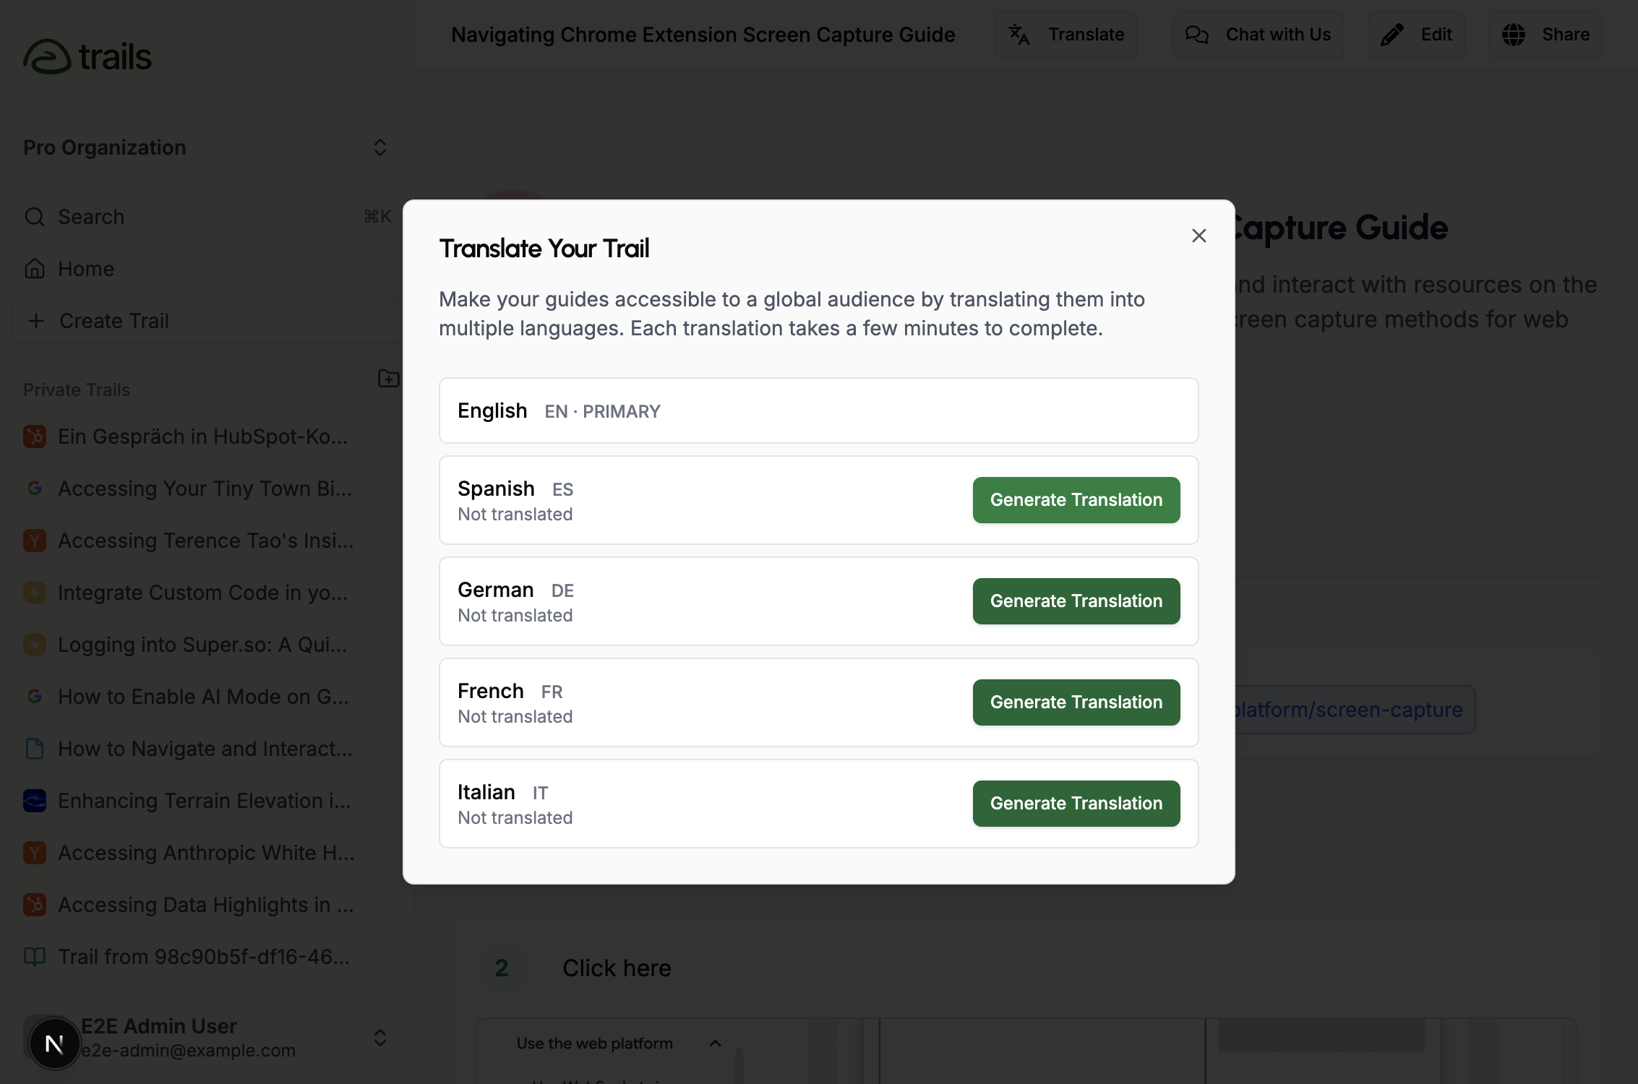The height and width of the screenshot is (1084, 1638).
Task: Navigate to Home in the sidebar
Action: pyautogui.click(x=85, y=268)
